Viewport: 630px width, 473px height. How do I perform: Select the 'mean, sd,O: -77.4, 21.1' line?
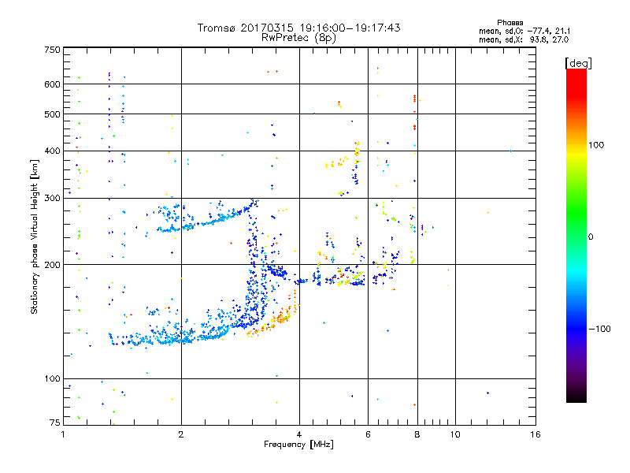point(524,31)
